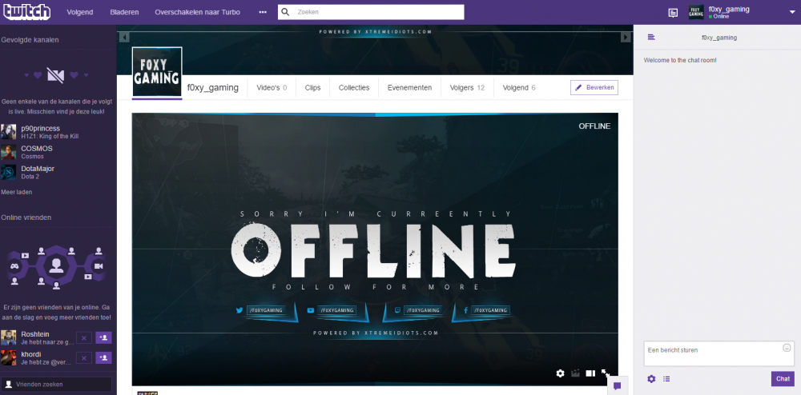
Task: Select Overschakelen naar Turbo
Action: (x=197, y=12)
